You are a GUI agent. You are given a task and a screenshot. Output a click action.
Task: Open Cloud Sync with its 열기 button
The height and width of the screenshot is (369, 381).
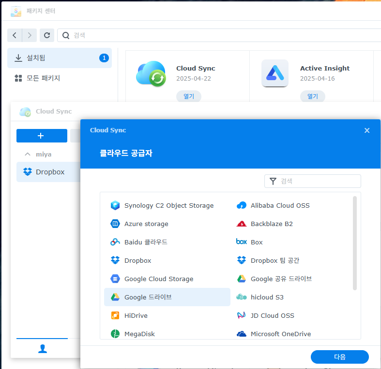point(189,96)
